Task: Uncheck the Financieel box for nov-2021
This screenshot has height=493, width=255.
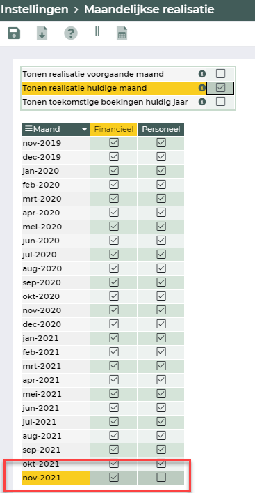Action: (114, 478)
